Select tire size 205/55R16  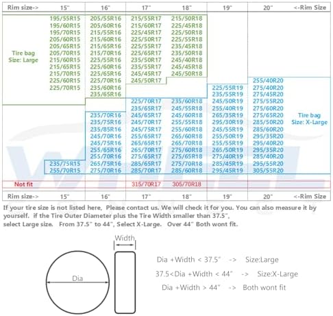(106, 19)
